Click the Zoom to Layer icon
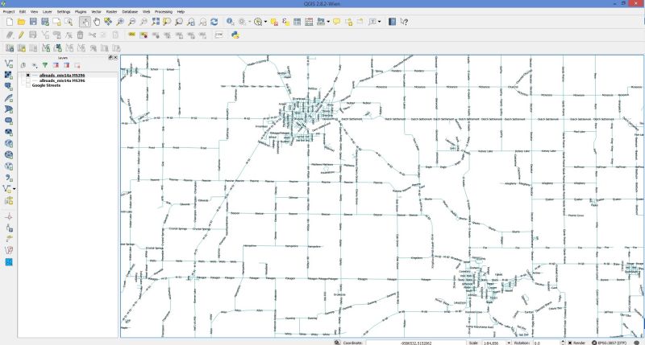This screenshot has height=345, width=645. pos(179,22)
